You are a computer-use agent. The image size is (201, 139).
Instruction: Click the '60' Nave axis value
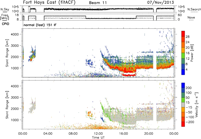pos(180,15)
